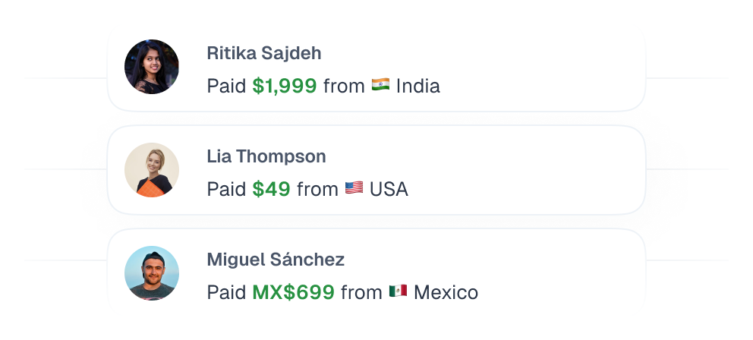The height and width of the screenshot is (340, 753).
Task: Click "from" in the $49 payment row
Action: tap(317, 190)
